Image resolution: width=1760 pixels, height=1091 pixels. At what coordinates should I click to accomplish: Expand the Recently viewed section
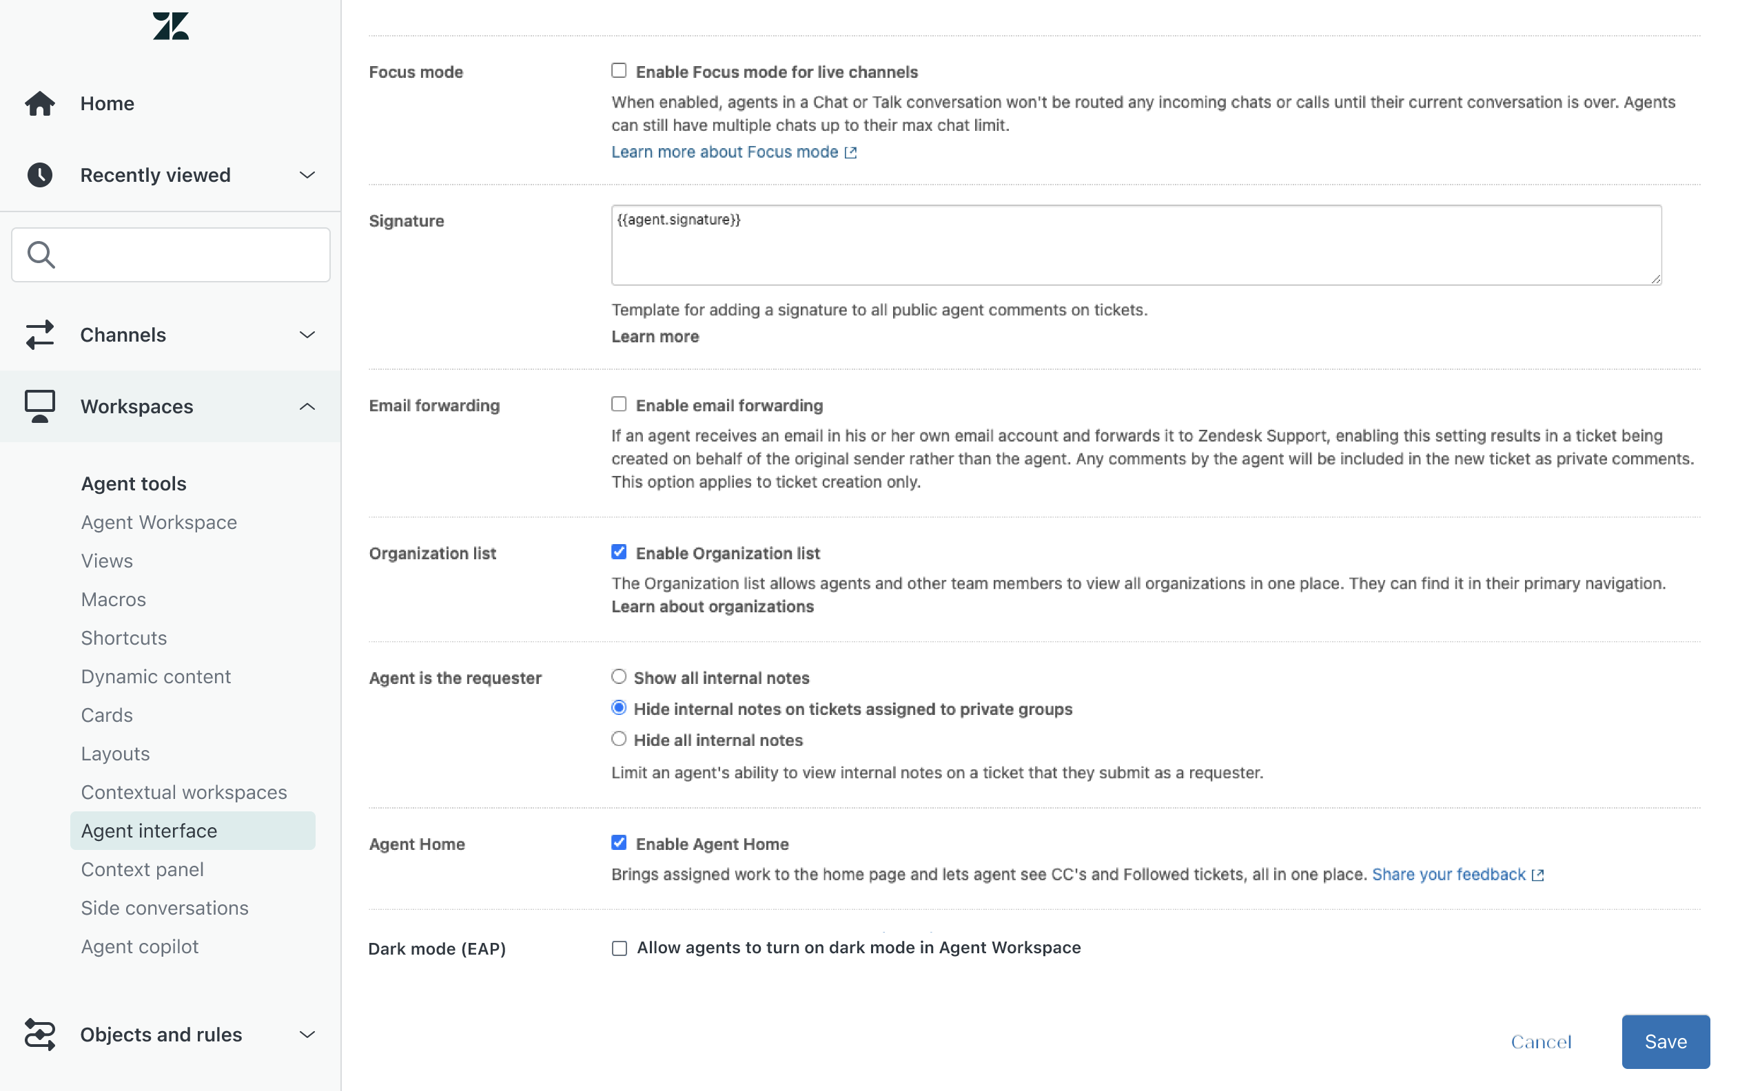coord(307,175)
